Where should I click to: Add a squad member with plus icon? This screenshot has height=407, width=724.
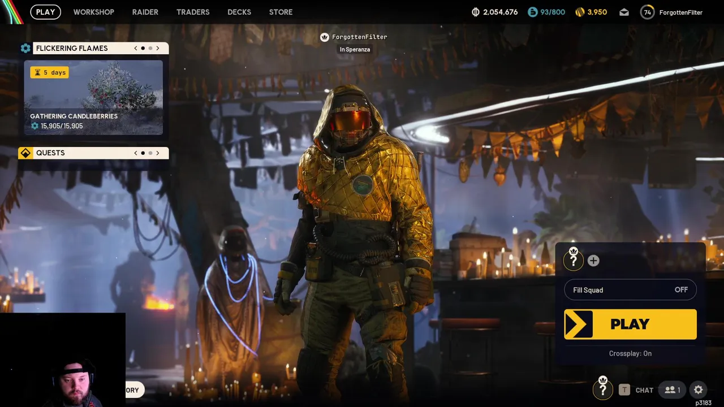tap(593, 261)
